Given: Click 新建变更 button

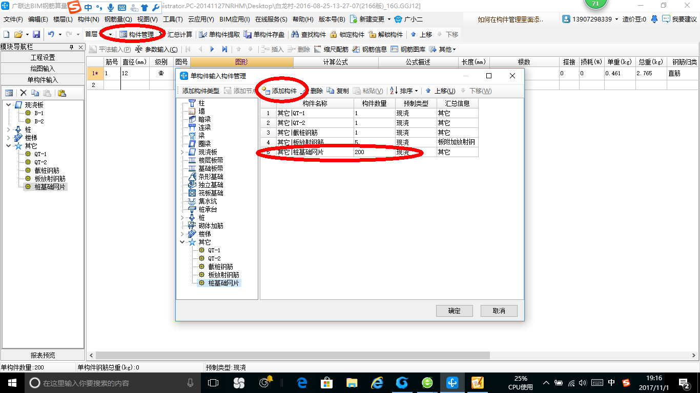Looking at the screenshot, I should tap(367, 19).
